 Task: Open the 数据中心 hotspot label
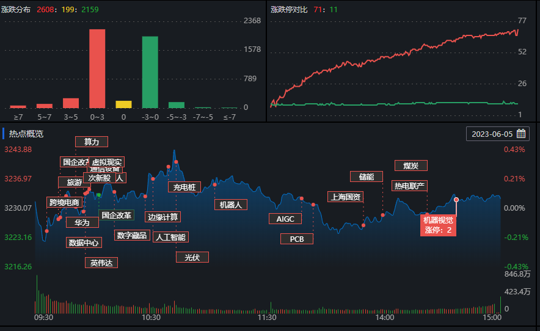(x=84, y=242)
